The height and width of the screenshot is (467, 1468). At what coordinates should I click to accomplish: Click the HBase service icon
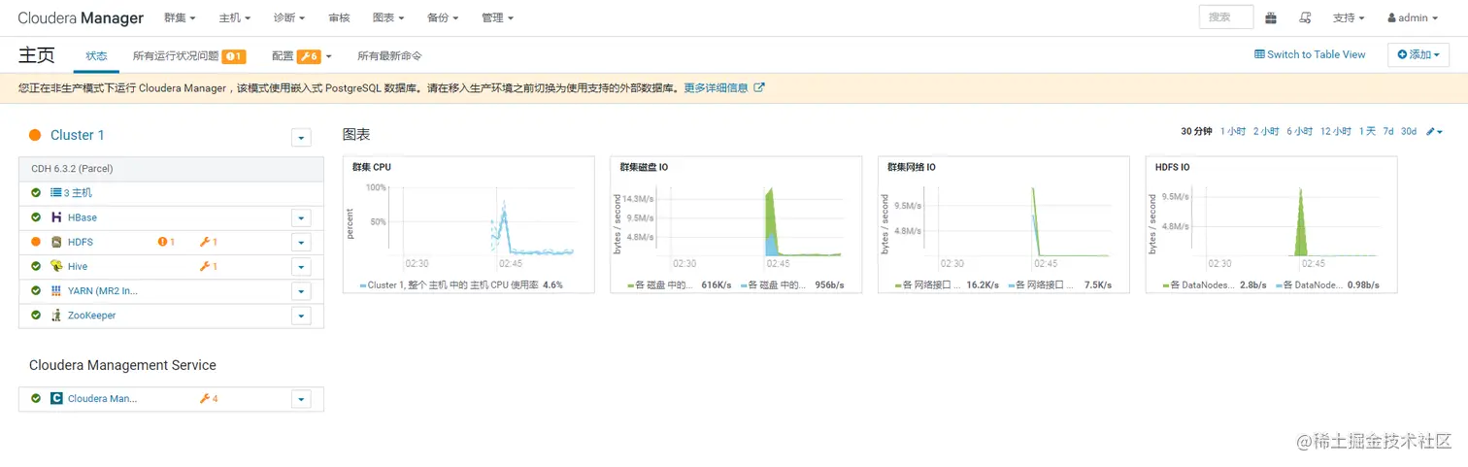tap(57, 217)
